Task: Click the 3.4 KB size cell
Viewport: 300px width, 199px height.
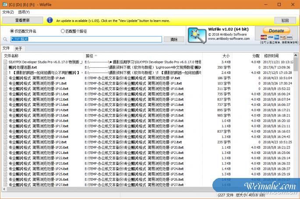Action: [226, 62]
